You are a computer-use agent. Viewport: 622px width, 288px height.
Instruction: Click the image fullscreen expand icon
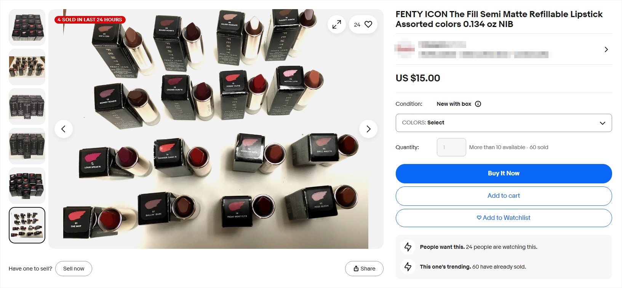tap(336, 24)
